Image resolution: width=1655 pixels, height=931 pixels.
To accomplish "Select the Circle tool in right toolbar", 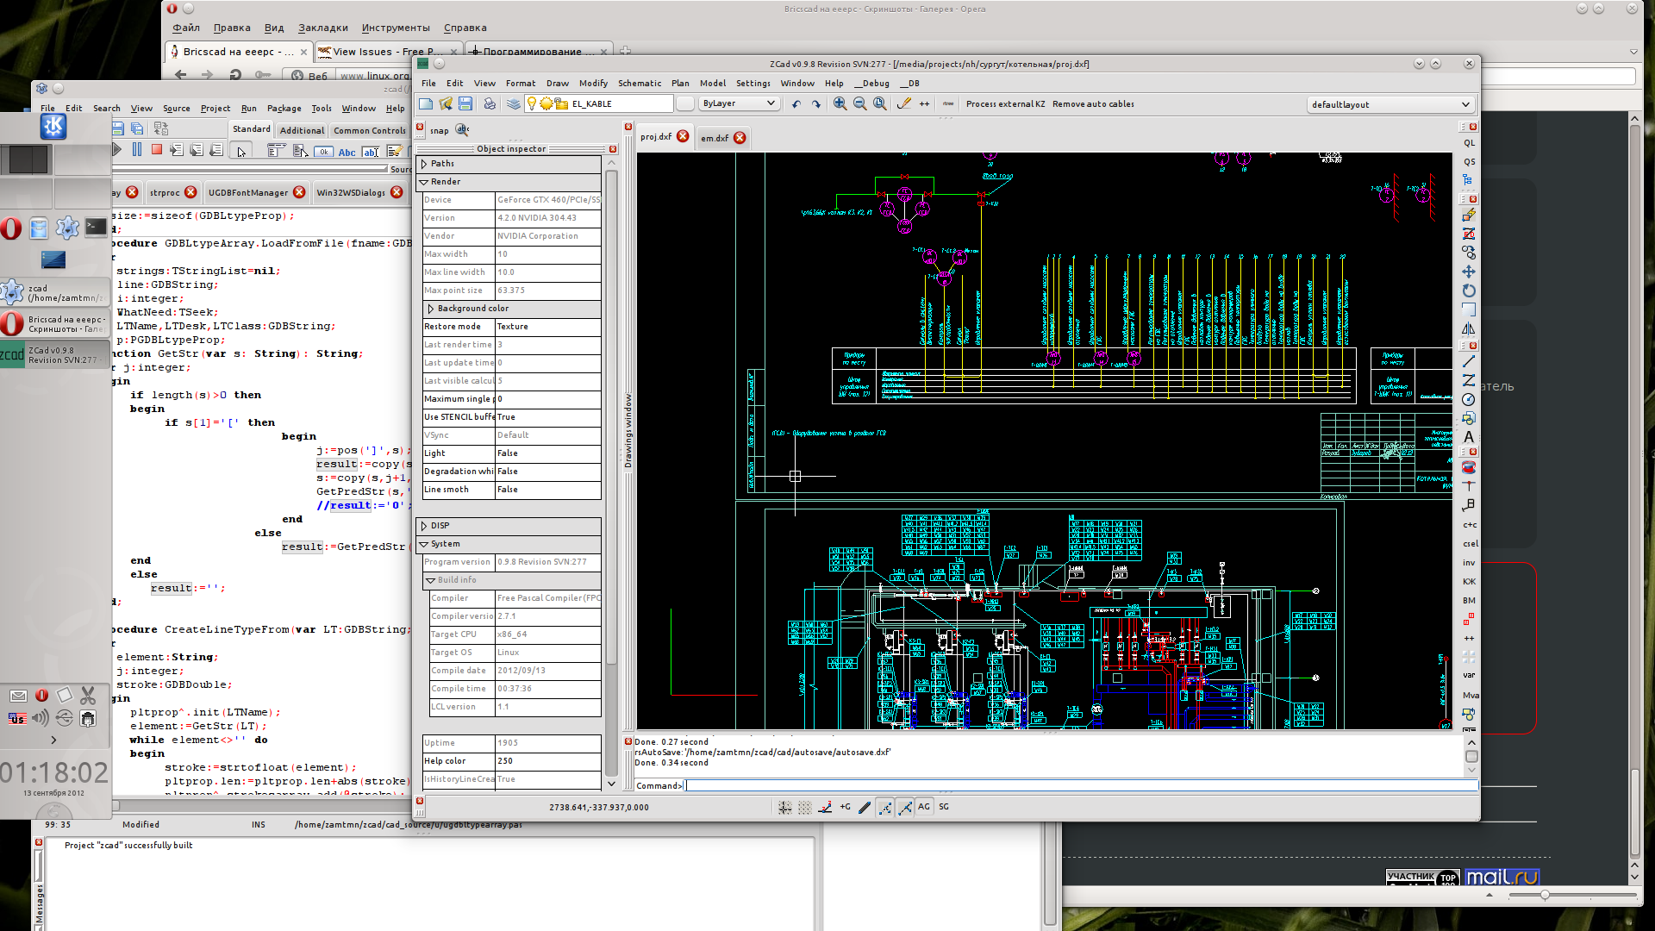I will 1469,399.
